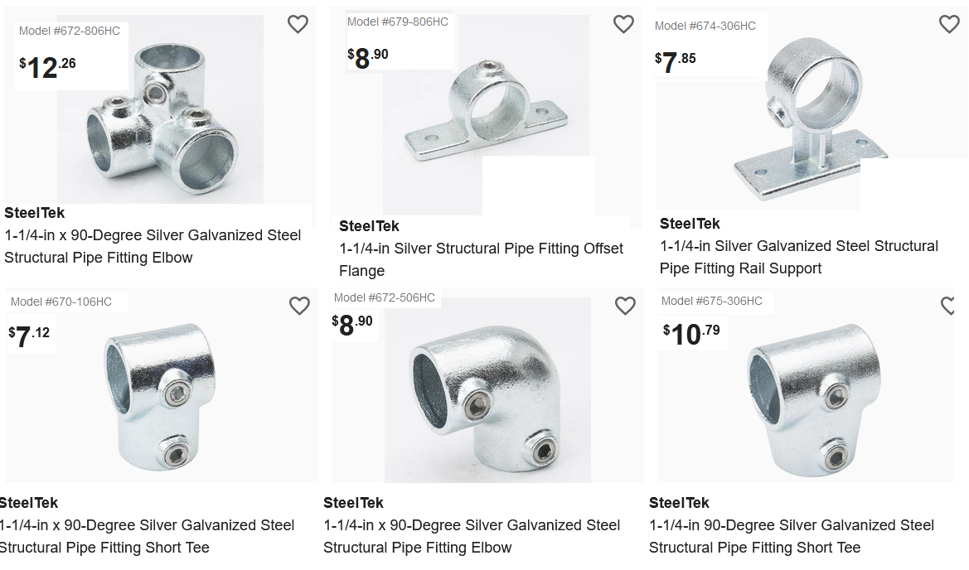Save the Rail Support fitting to favorites
Screen dimensions: 969x570
tap(949, 25)
